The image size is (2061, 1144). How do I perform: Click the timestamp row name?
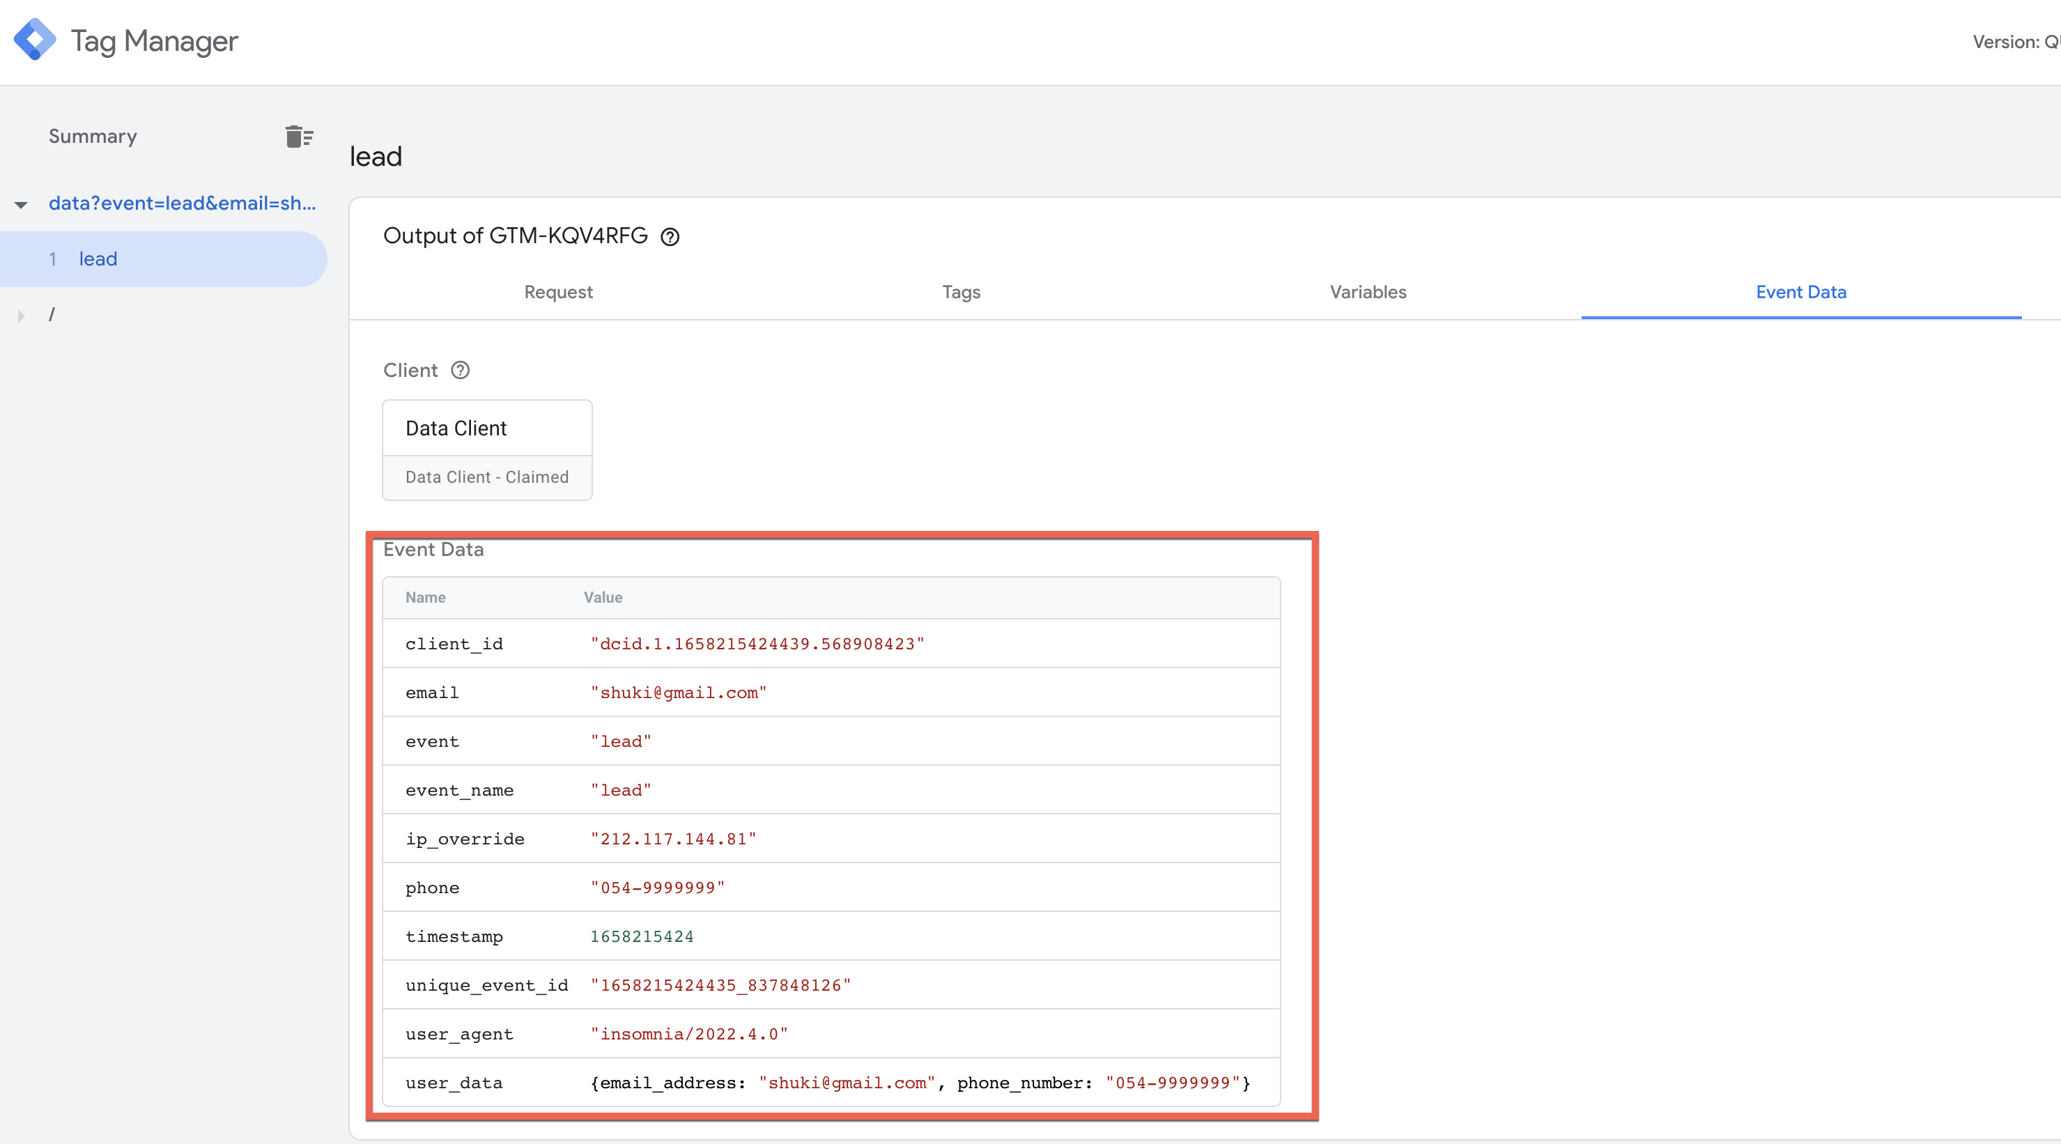coord(454,937)
